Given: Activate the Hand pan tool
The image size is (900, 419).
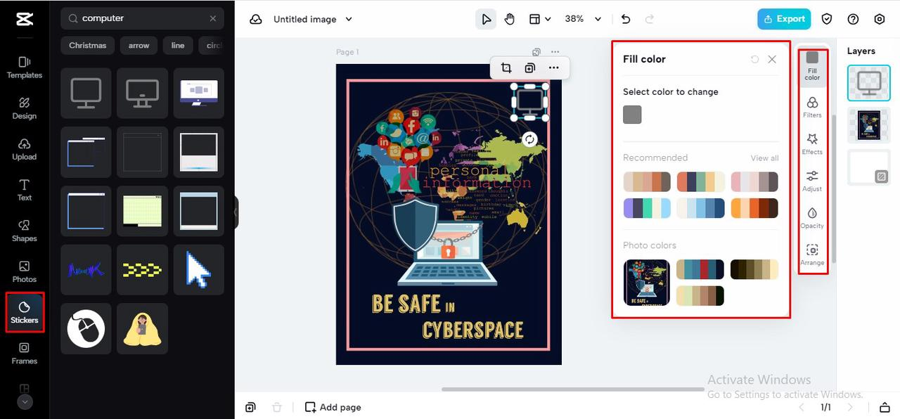Looking at the screenshot, I should 509,19.
